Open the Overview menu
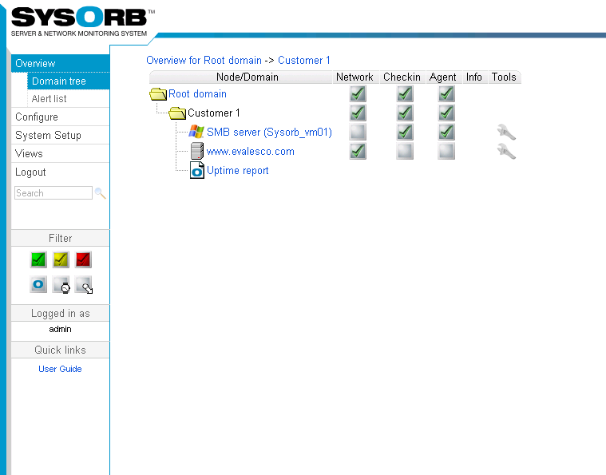 click(x=61, y=63)
